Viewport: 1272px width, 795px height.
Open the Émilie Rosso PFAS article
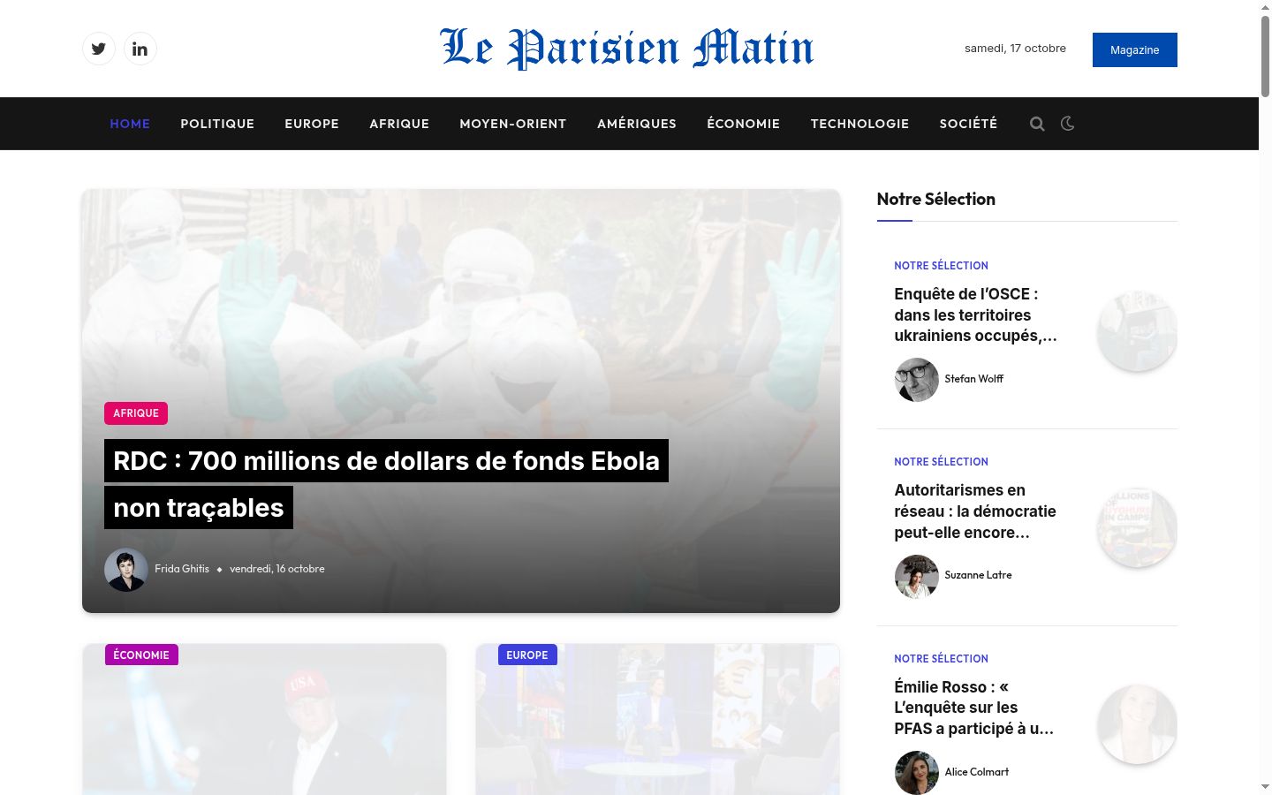(974, 708)
